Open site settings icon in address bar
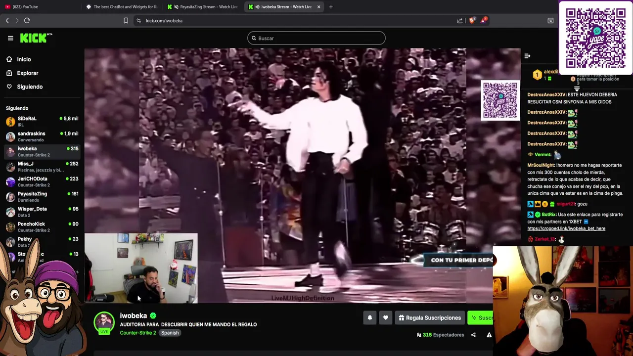 tap(138, 21)
